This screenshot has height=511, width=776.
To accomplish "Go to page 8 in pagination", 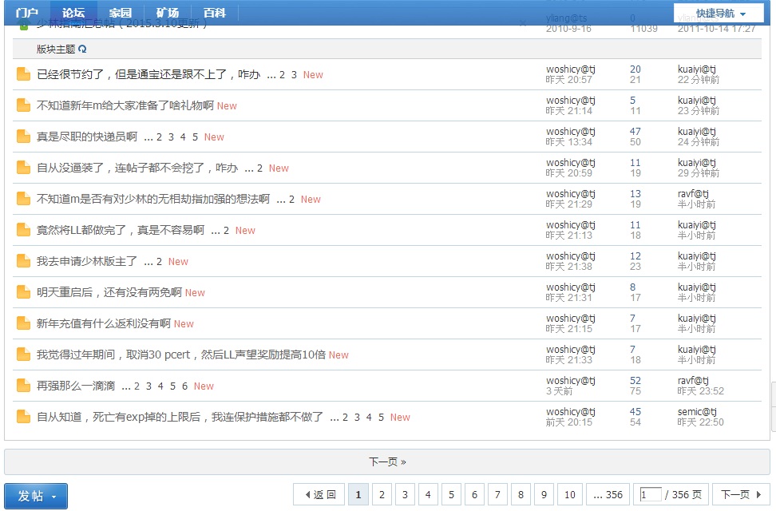I will click(x=521, y=495).
